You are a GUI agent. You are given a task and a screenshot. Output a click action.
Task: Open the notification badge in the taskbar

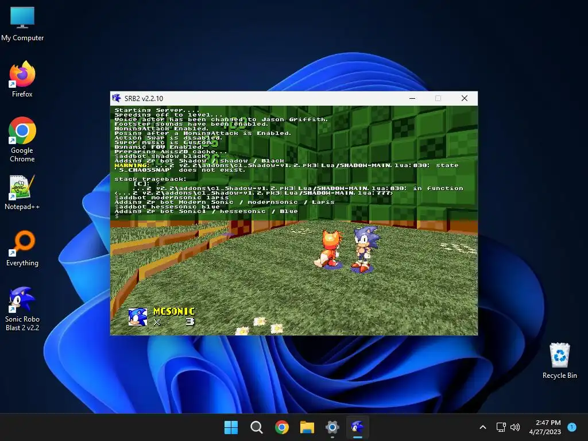click(x=572, y=427)
